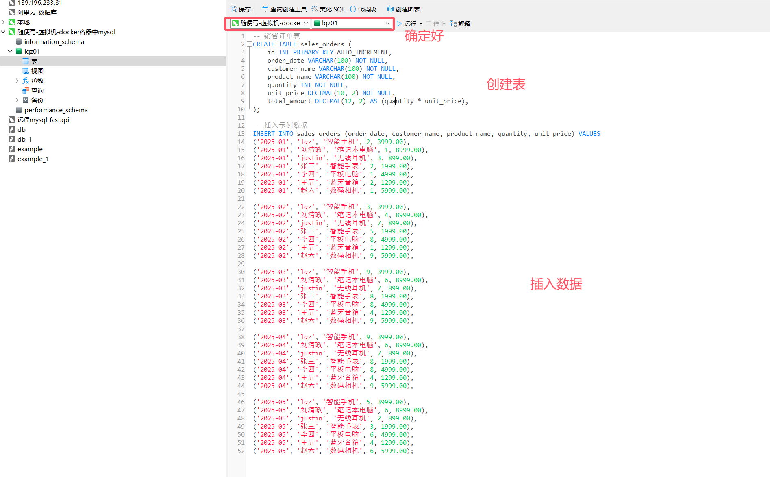Click the 随便写-虚拟机-docker容器中mysql connection icon

(x=12, y=32)
